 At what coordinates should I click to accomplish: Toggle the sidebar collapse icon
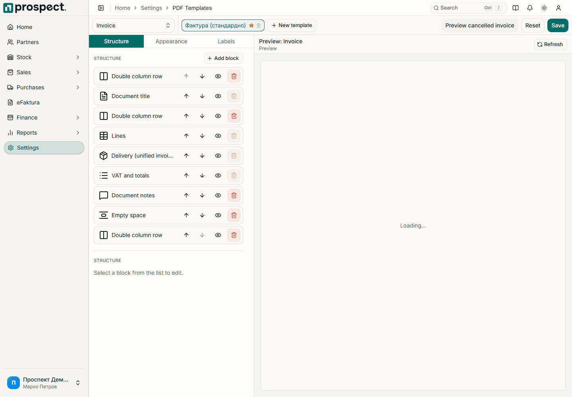(x=101, y=8)
